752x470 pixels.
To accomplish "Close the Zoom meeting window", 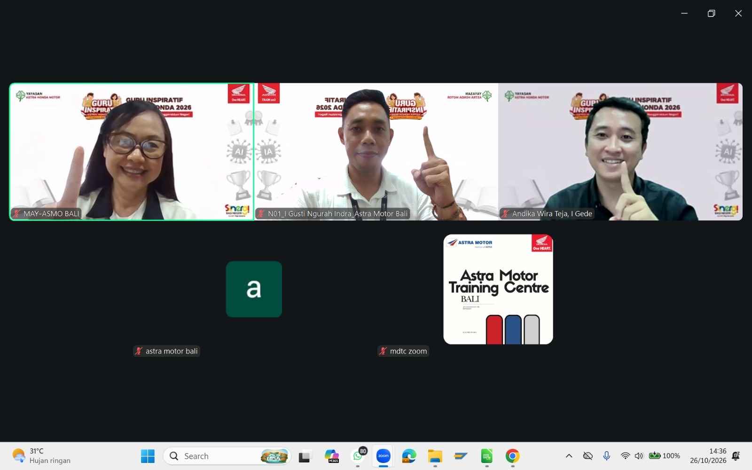I will click(738, 13).
